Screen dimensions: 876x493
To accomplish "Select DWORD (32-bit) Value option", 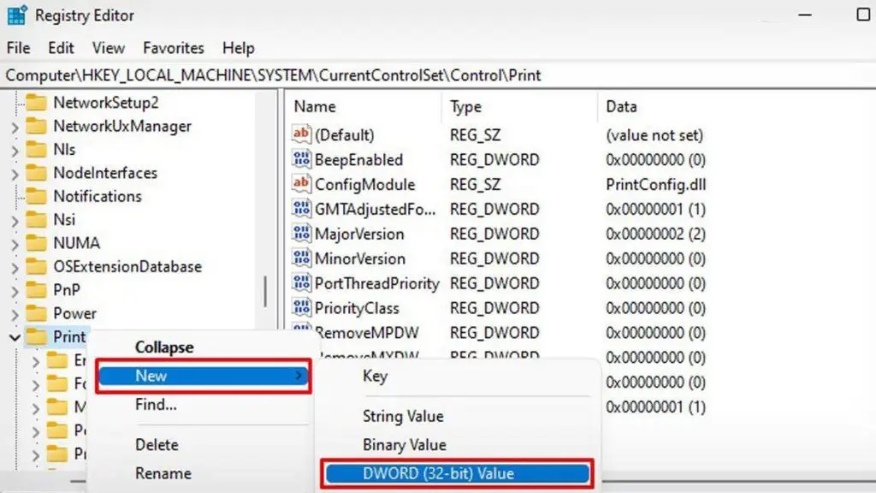I will pos(458,474).
